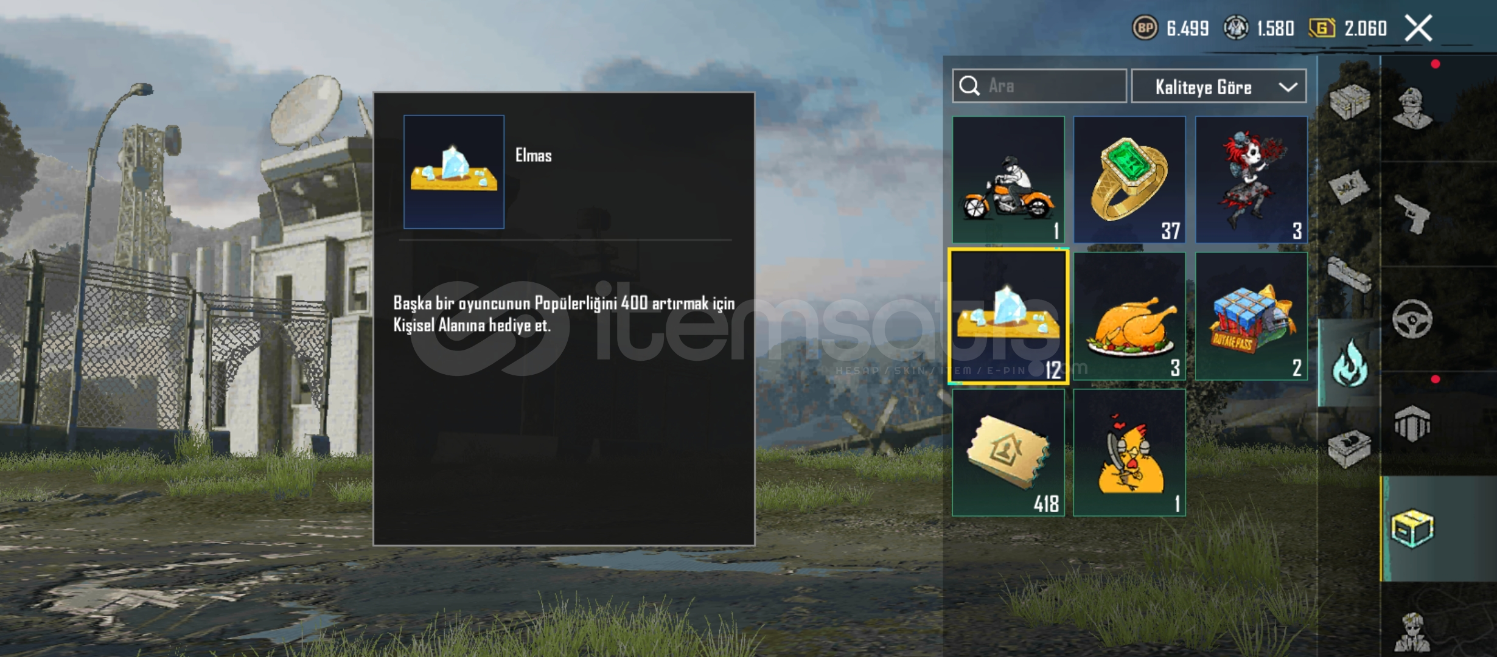Viewport: 1497px width, 657px height.
Task: Open the blue flame category tab
Action: [1349, 363]
